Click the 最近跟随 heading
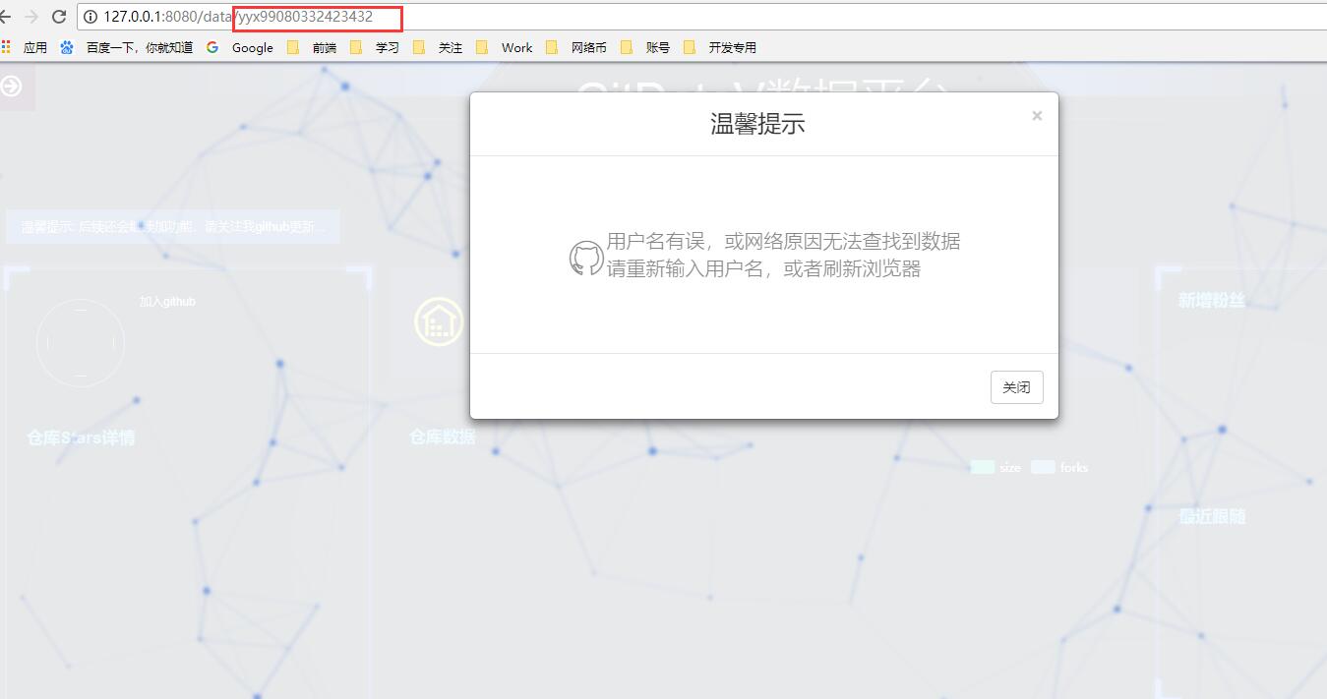This screenshot has width=1327, height=699. coord(1213,516)
